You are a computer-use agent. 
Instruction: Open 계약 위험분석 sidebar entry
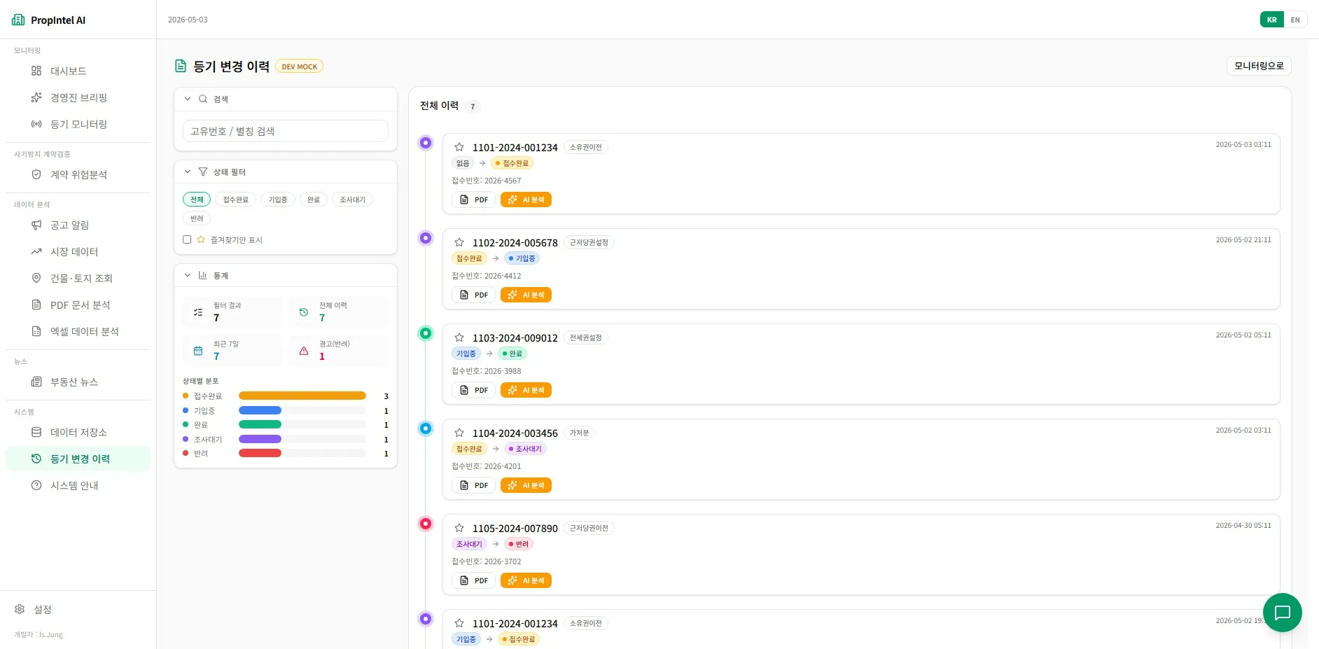(78, 174)
